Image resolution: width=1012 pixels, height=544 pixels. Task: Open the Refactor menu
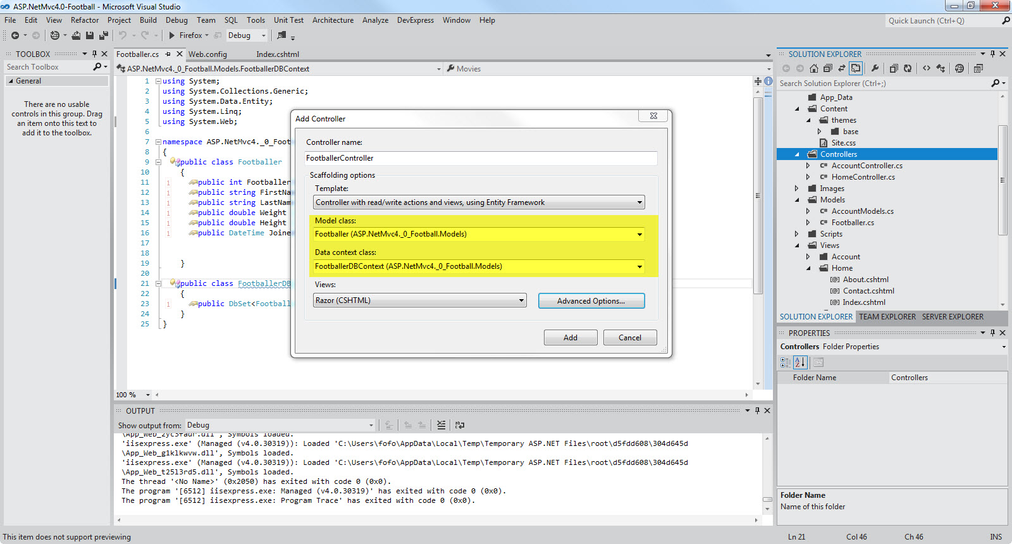pos(85,20)
